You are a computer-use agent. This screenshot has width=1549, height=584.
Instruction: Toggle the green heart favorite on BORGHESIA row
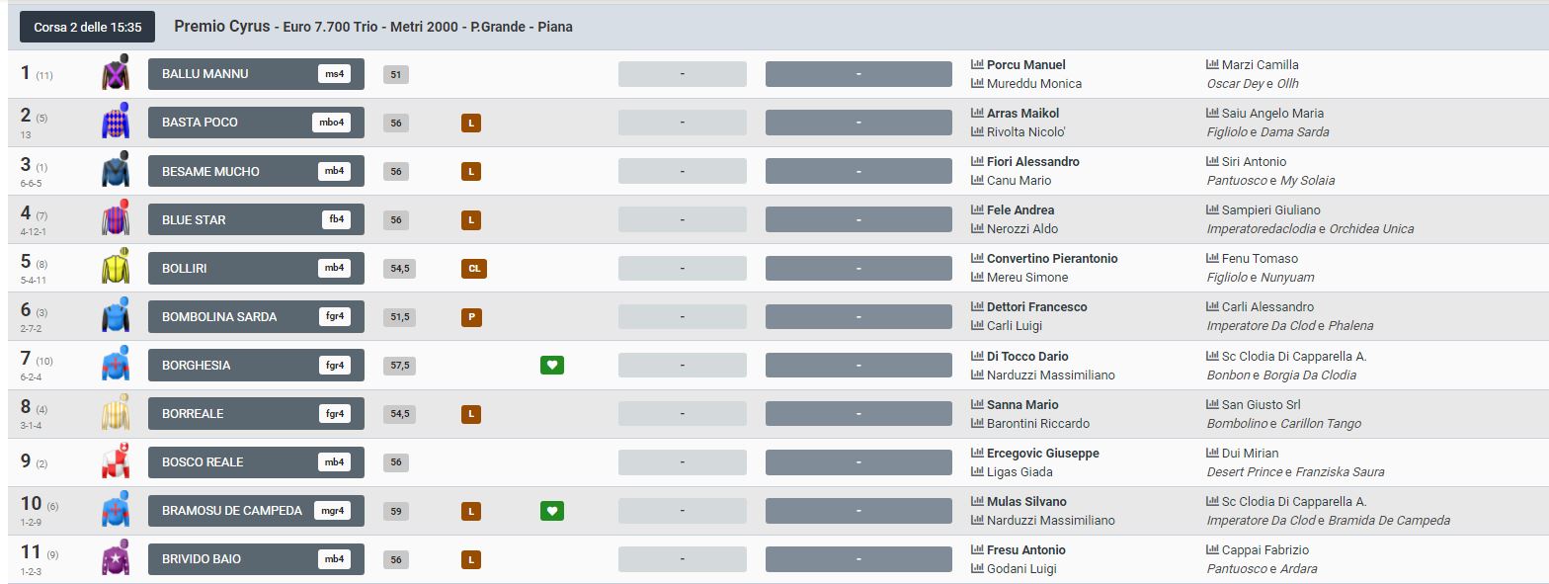tap(552, 366)
